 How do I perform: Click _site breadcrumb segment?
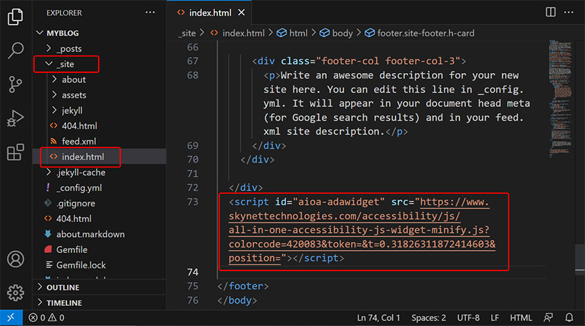(x=187, y=33)
